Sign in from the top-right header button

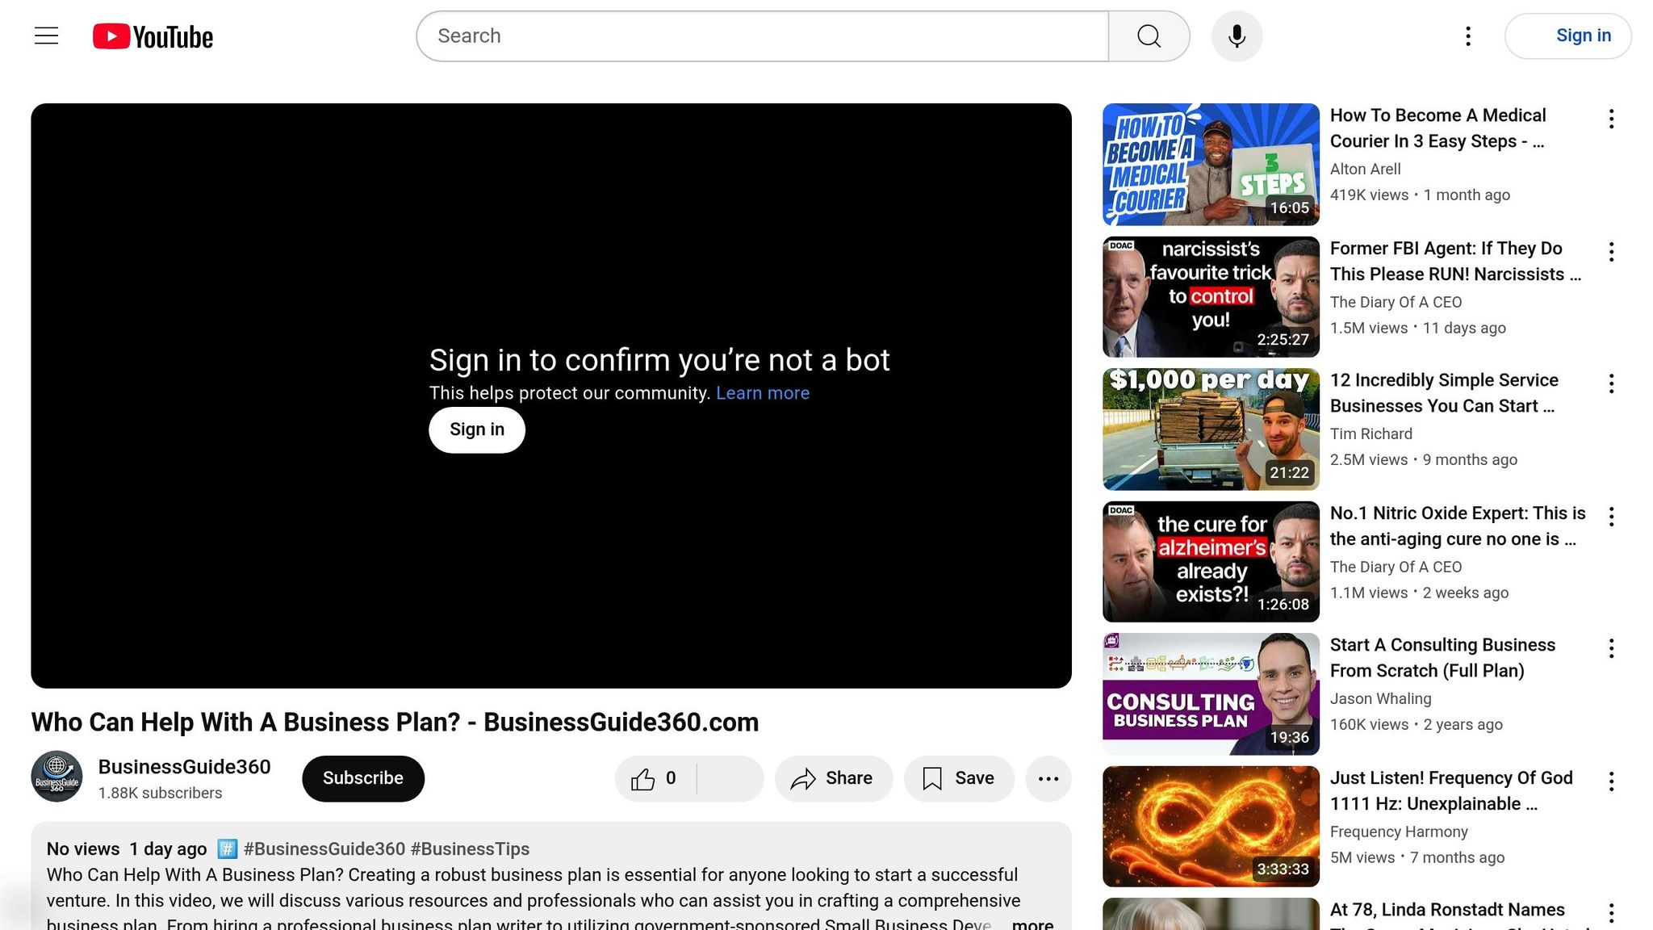[x=1568, y=36]
